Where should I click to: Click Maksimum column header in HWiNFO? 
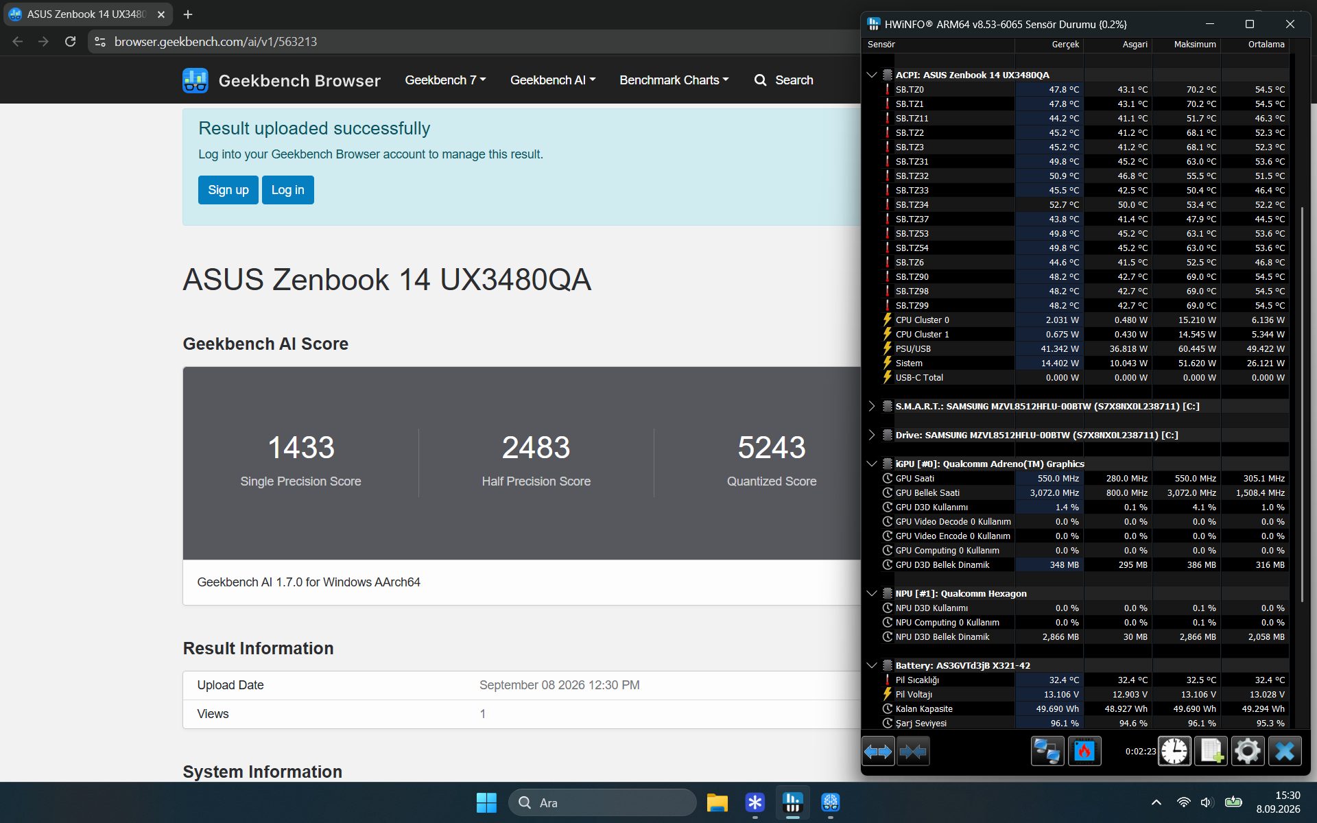pos(1194,45)
